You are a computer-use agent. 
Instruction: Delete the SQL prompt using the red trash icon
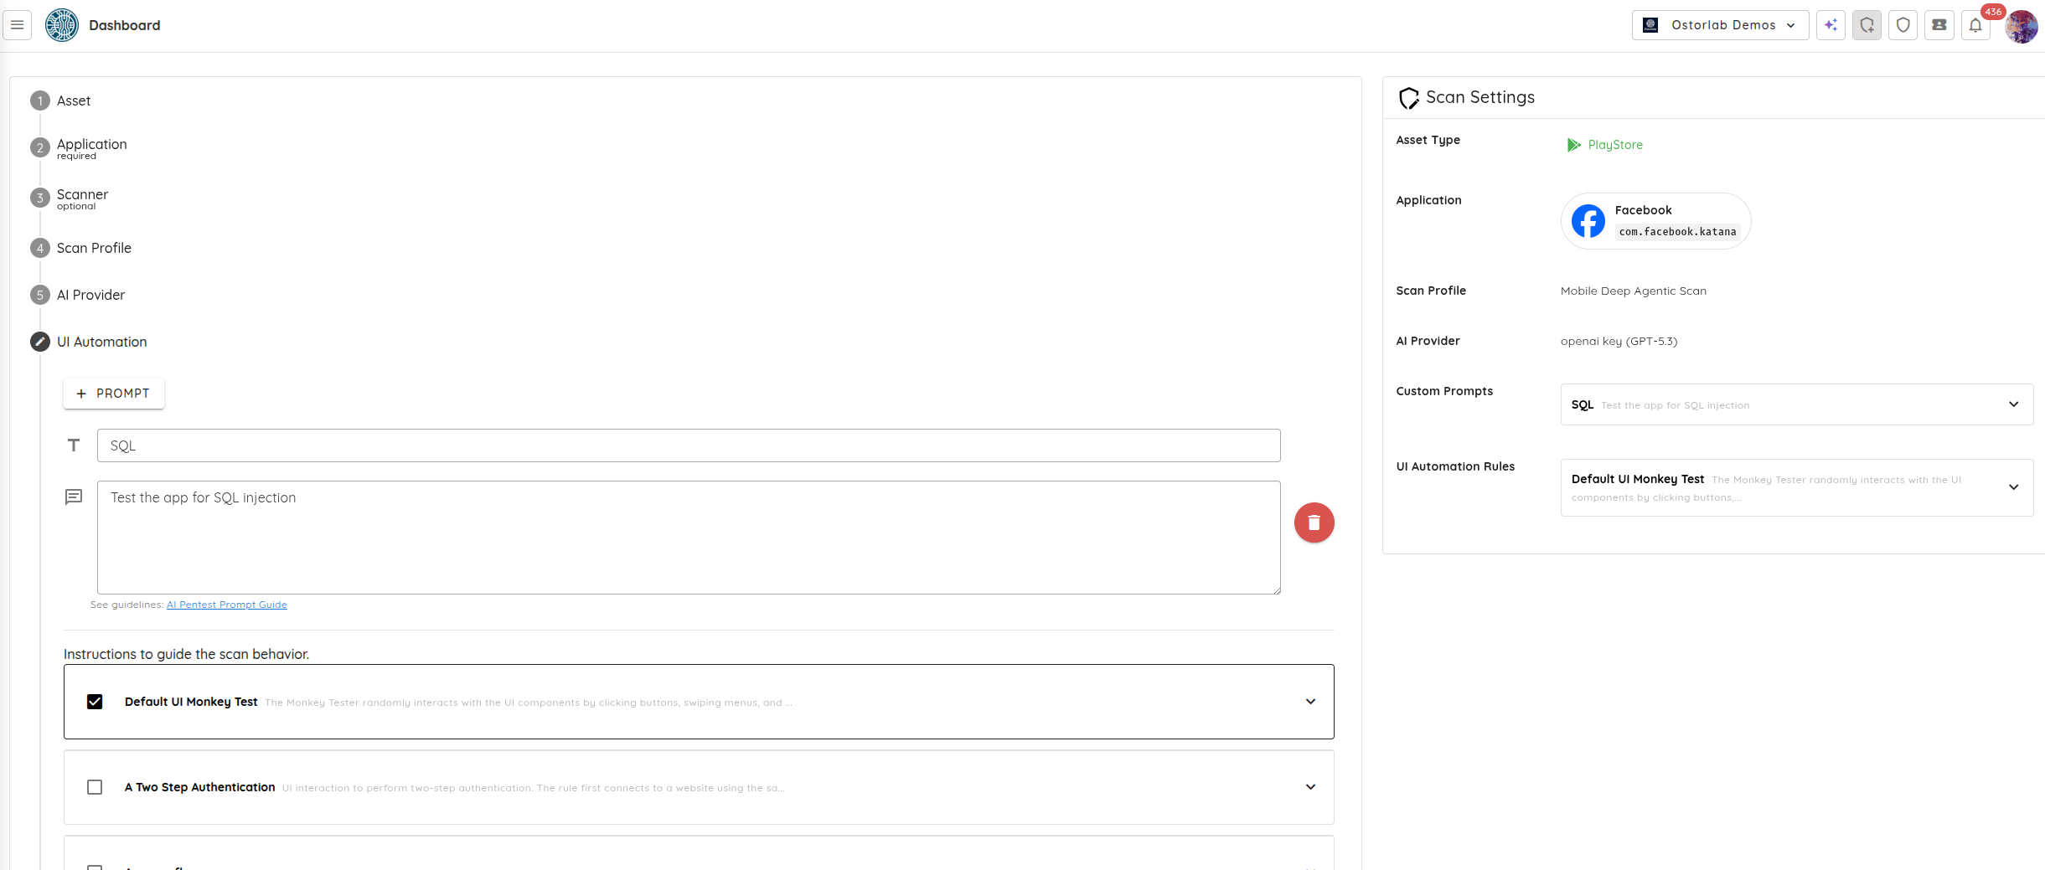(x=1314, y=522)
